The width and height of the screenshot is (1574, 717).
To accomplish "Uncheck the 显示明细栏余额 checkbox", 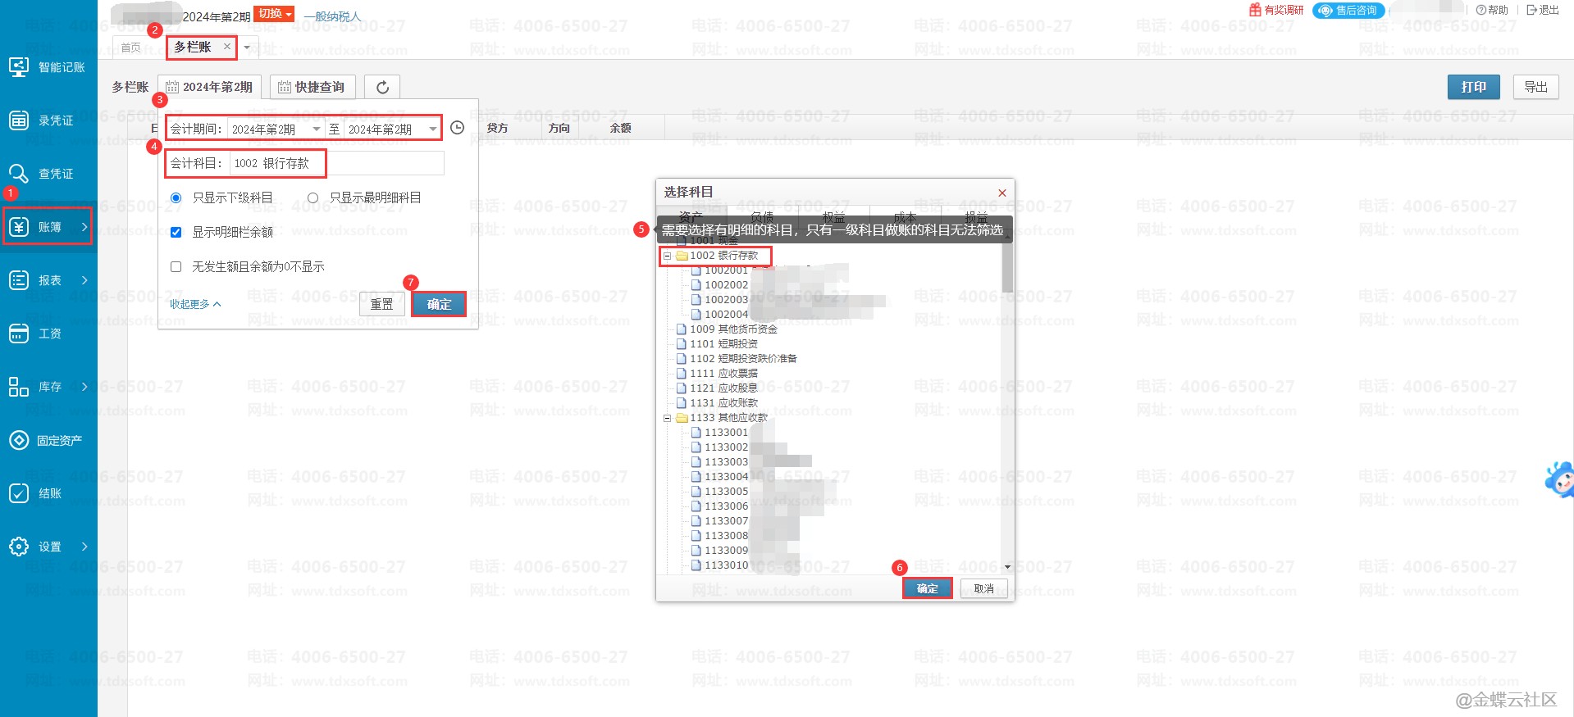I will coord(176,232).
